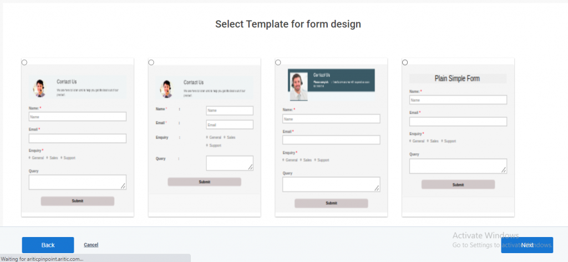The image size is (568, 262).
Task: Click the Plain Simple Form title banner
Action: point(458,79)
